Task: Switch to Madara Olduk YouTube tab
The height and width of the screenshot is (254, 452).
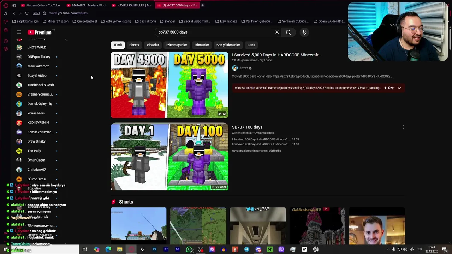Action: tap(41, 5)
